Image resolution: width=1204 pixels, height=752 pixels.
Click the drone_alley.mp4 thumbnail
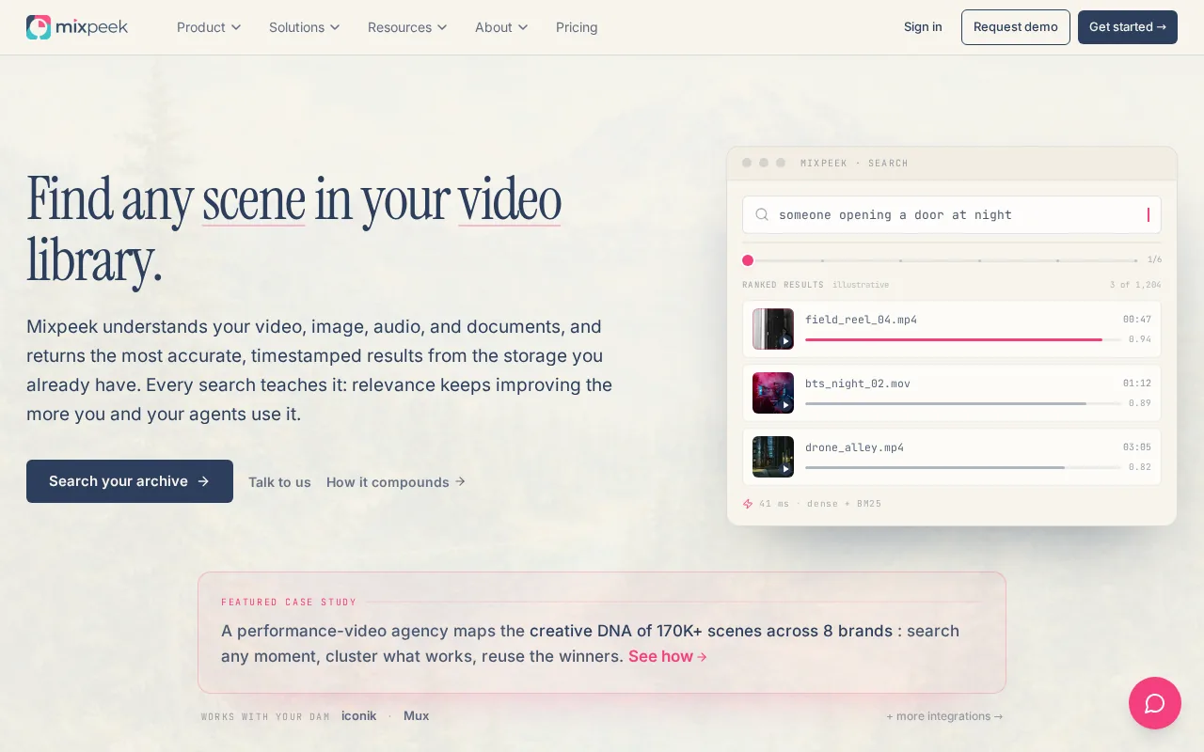point(773,457)
